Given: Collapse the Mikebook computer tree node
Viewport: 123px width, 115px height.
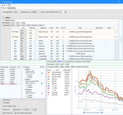Looking at the screenshot, I should (x=25, y=90).
